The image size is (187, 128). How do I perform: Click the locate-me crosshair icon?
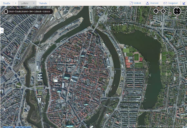pyautogui.click(x=6, y=12)
